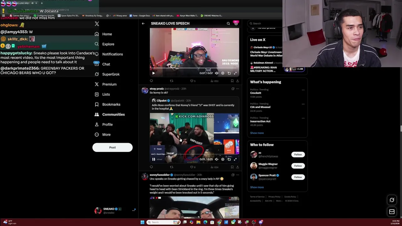Enter fullscreen on Adin Ross clip
The image size is (402, 226).
coord(235,159)
